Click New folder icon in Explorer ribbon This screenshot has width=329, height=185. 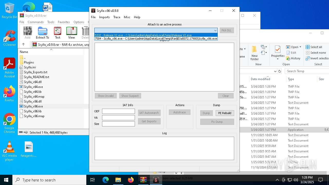coord(254,53)
